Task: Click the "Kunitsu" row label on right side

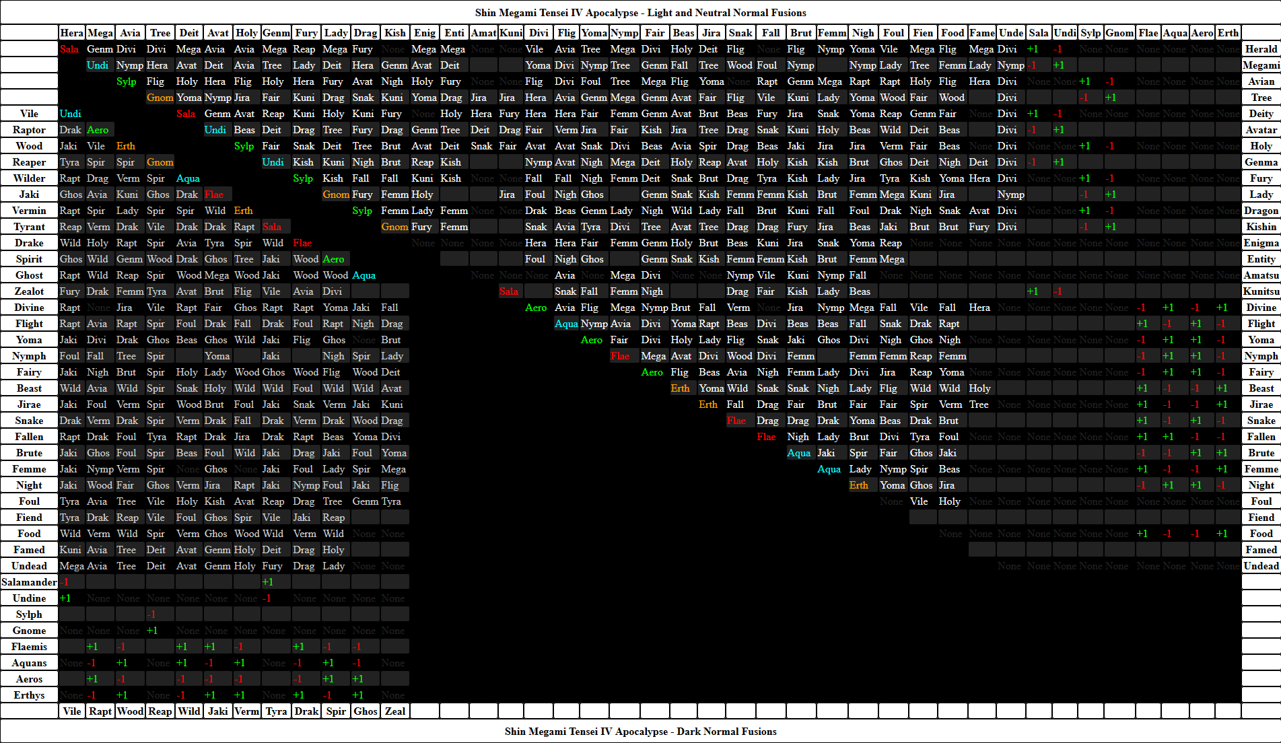Action: 1261,291
